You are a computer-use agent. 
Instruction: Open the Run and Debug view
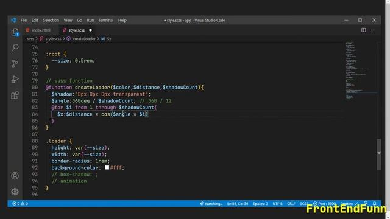pyautogui.click(x=15, y=80)
